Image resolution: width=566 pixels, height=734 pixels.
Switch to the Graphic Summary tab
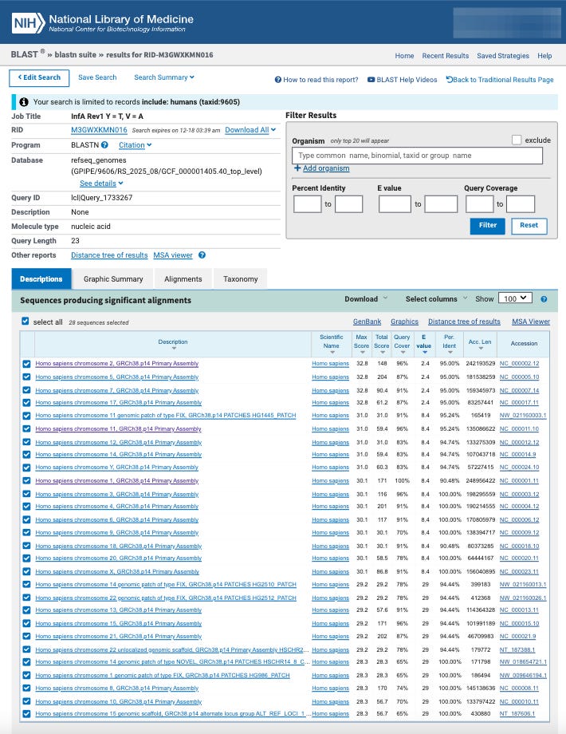pos(113,279)
